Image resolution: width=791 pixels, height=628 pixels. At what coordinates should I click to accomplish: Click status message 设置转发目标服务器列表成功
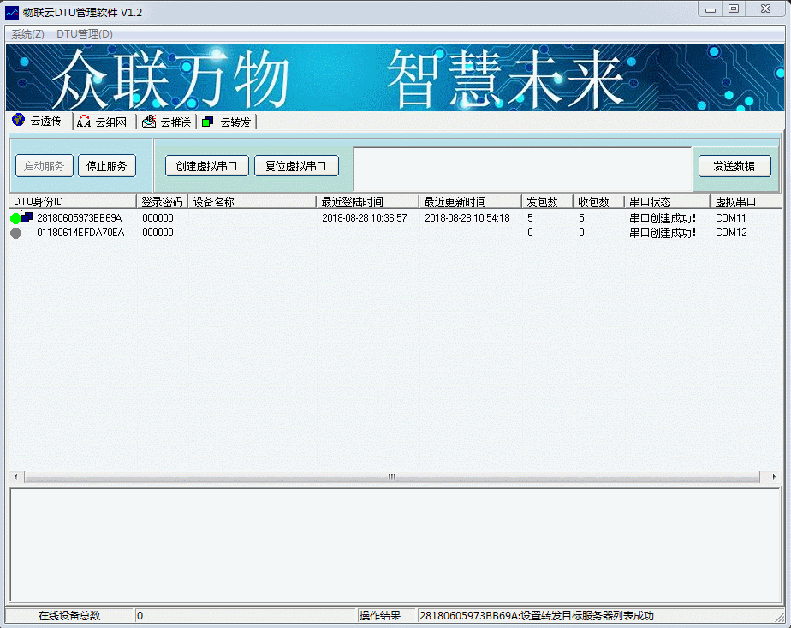pyautogui.click(x=587, y=615)
